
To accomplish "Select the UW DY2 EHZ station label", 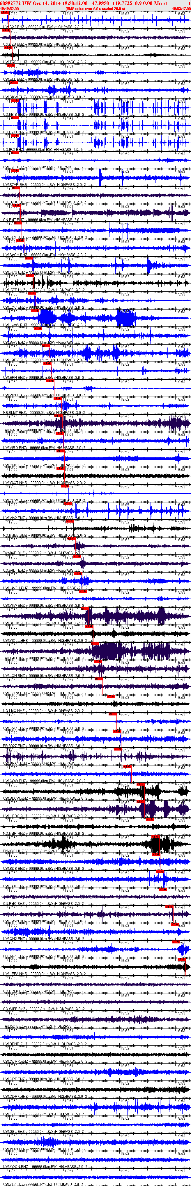I will 43,27.
